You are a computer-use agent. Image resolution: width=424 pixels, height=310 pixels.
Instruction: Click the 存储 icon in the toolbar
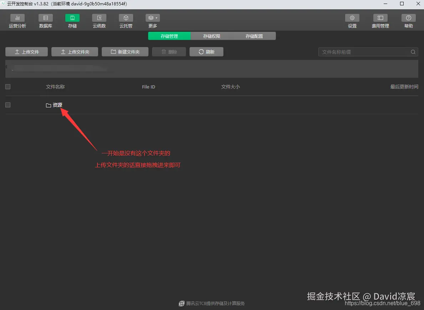72,20
